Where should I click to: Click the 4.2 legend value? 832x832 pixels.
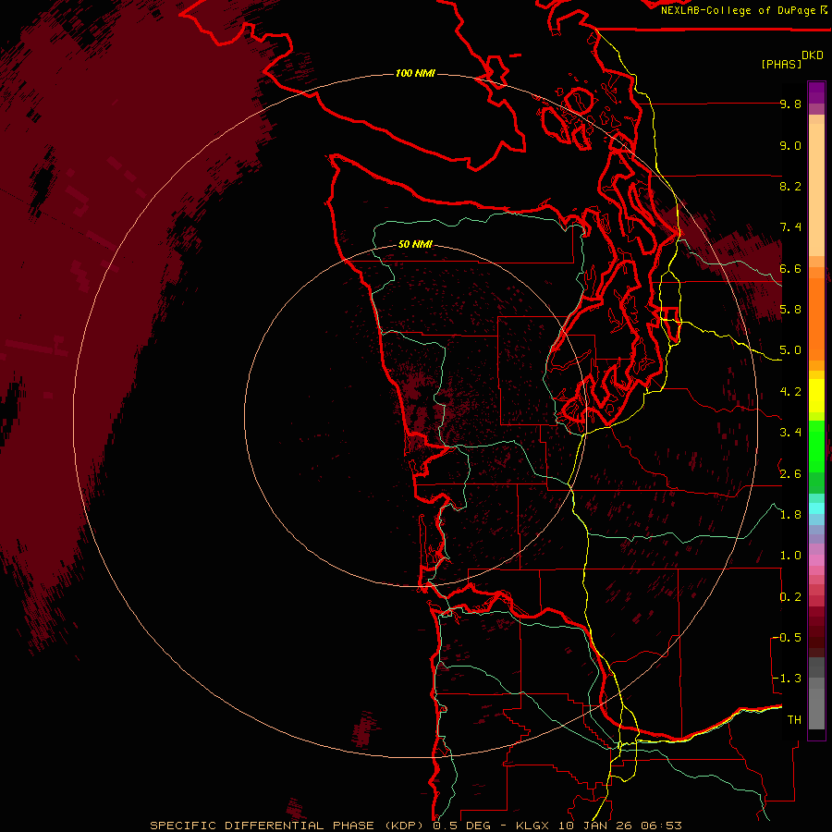point(790,392)
